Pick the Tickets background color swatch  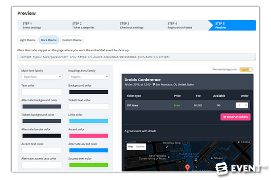[42, 121]
